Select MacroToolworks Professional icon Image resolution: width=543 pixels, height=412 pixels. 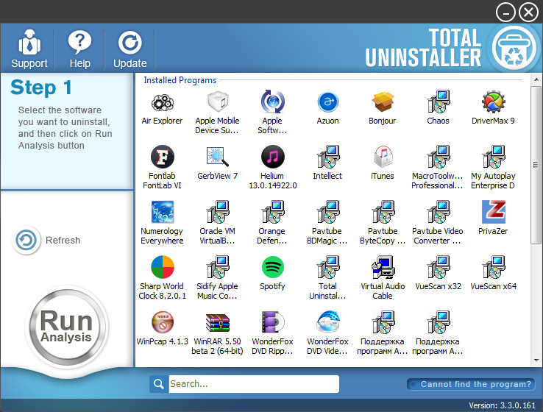click(438, 157)
